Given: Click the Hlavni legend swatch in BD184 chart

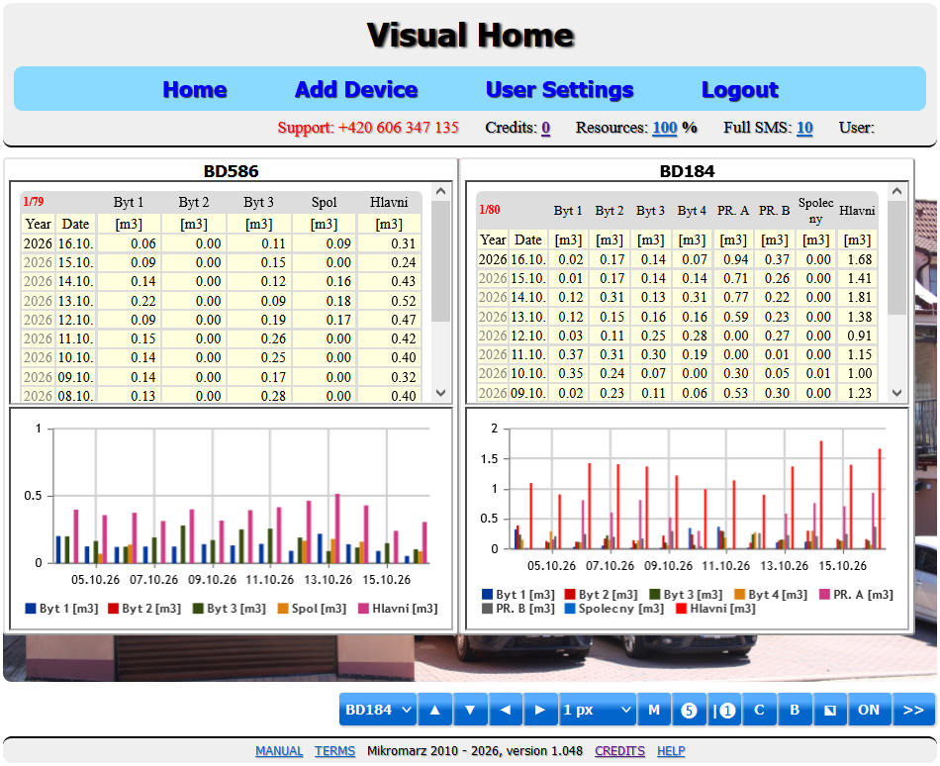Looking at the screenshot, I should click(x=681, y=609).
